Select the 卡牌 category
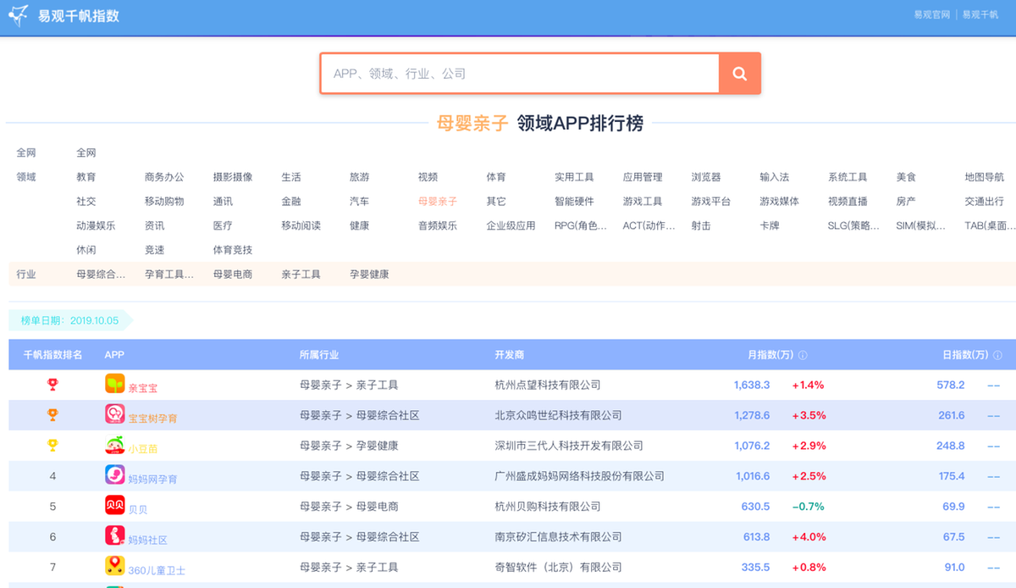 770,226
